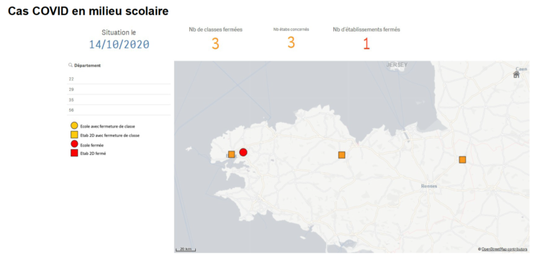Click the orange square marker north of Rennes
The width and height of the screenshot is (553, 263).
tap(462, 159)
